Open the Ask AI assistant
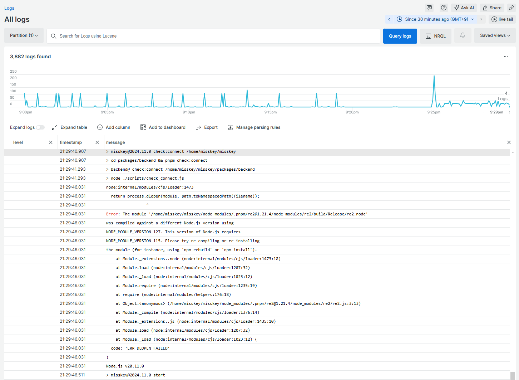This screenshot has height=380, width=519. pyautogui.click(x=464, y=8)
